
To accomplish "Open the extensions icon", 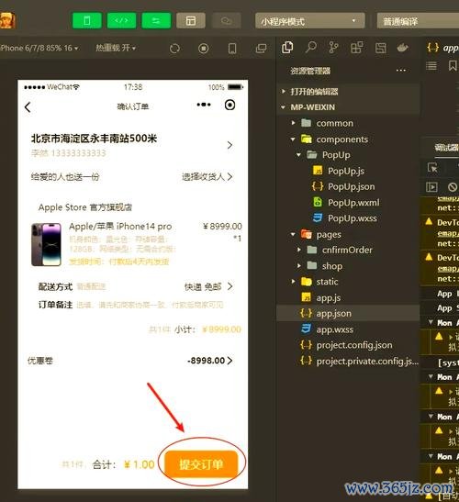I will tap(357, 48).
